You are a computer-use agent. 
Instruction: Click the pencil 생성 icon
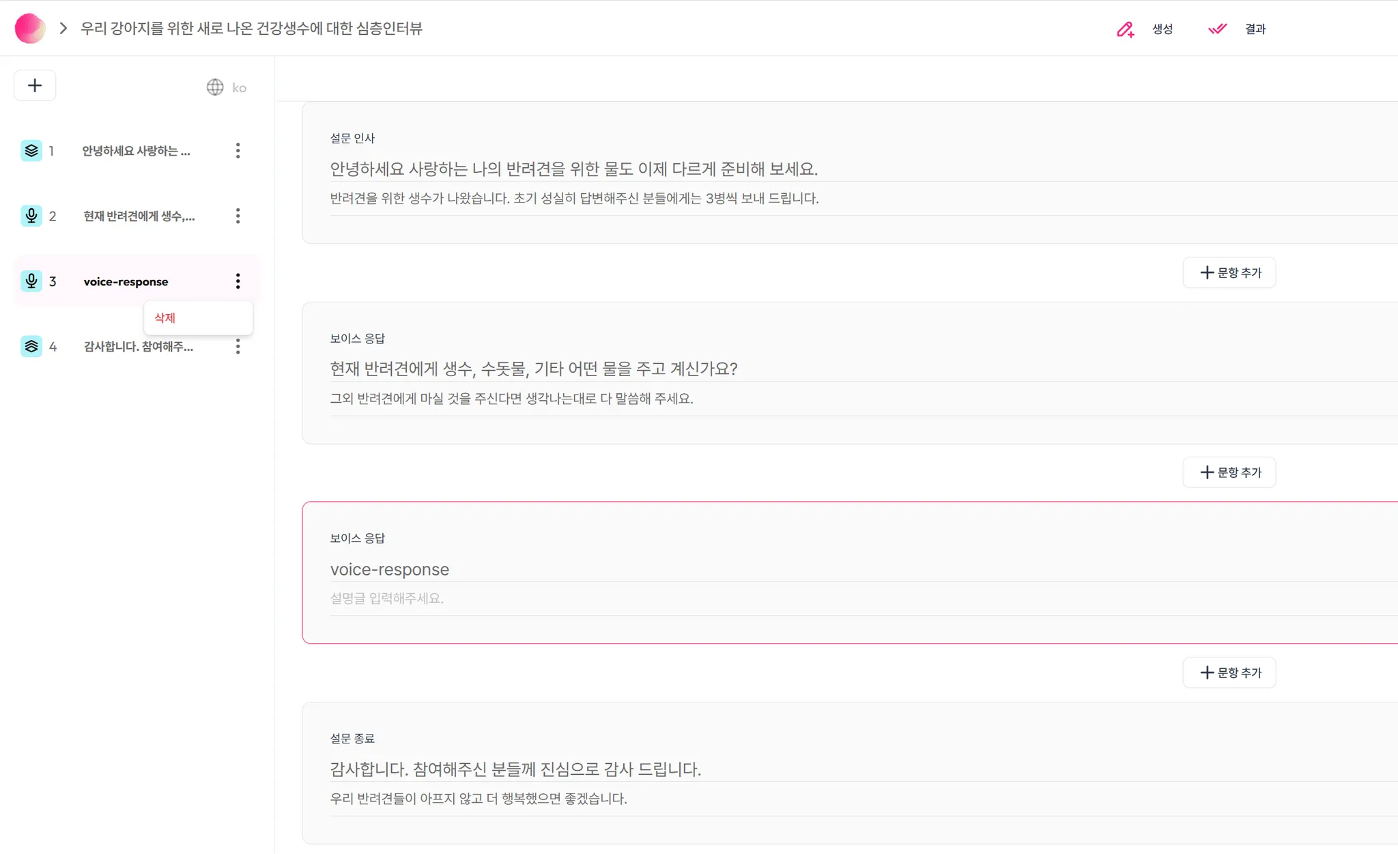1126,29
